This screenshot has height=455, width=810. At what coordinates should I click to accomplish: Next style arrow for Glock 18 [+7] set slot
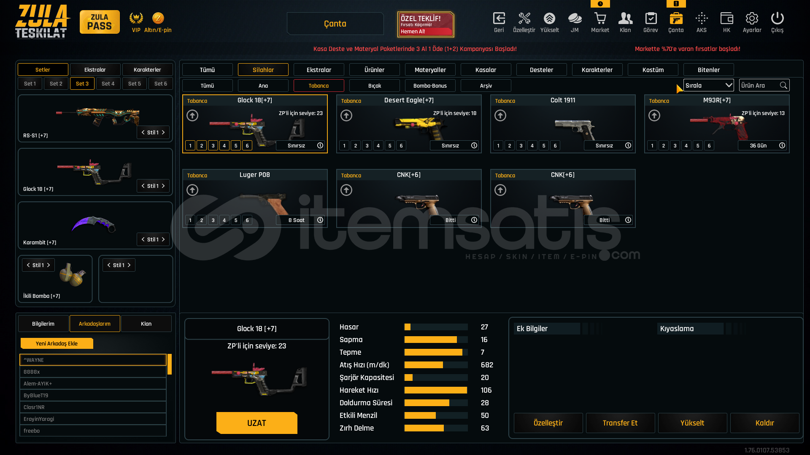click(163, 186)
